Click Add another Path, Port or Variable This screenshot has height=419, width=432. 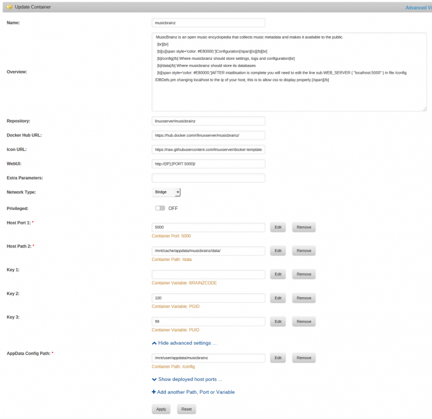pyautogui.click(x=193, y=392)
